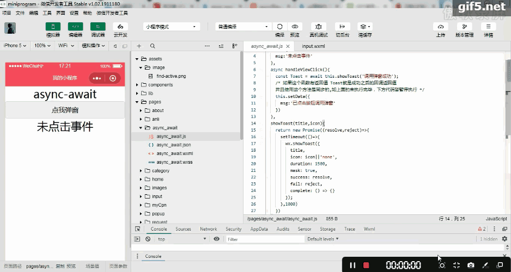The width and height of the screenshot is (511, 272).
Task: Click the upload cloud icon
Action: click(x=441, y=27)
